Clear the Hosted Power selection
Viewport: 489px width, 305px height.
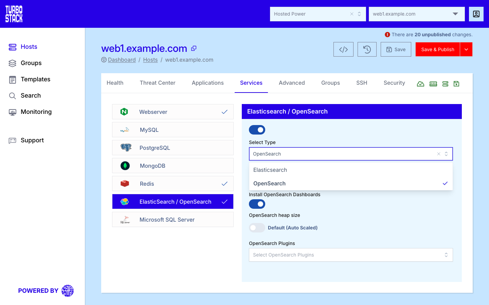pyautogui.click(x=352, y=14)
